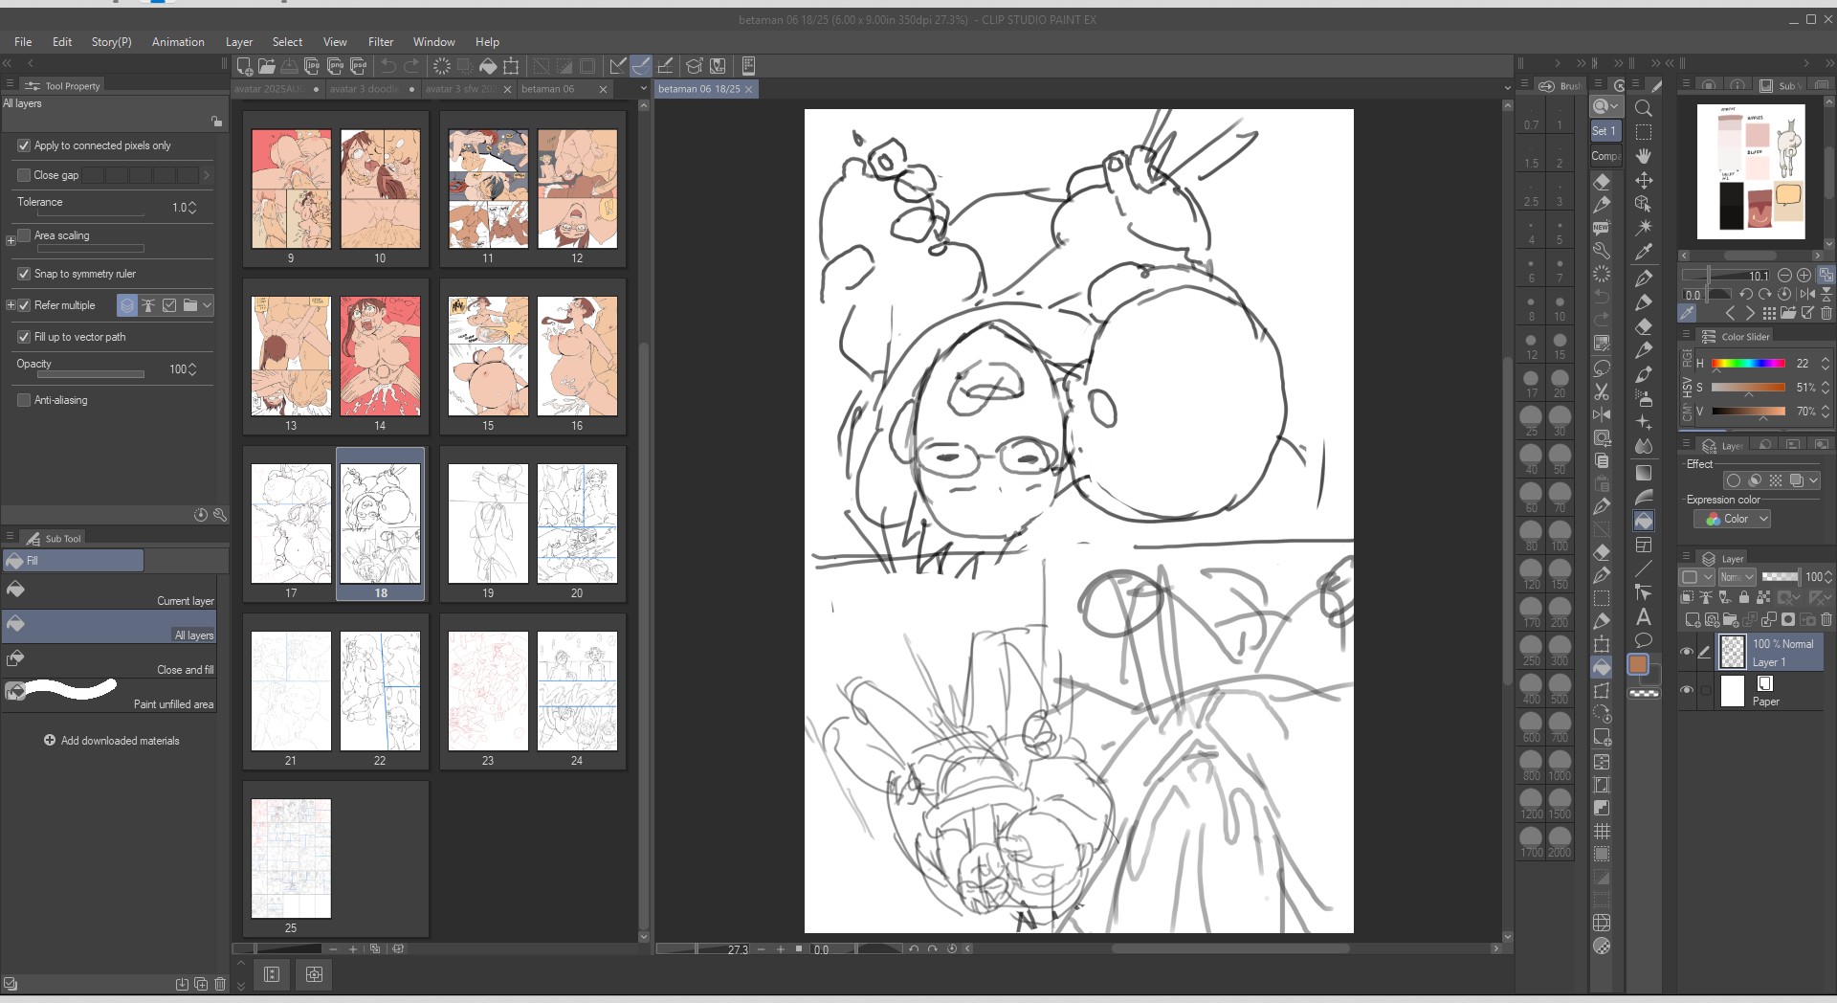Select the Close and fill sub tool

tap(109, 660)
